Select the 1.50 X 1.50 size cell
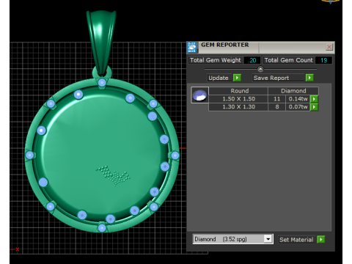 [238, 99]
